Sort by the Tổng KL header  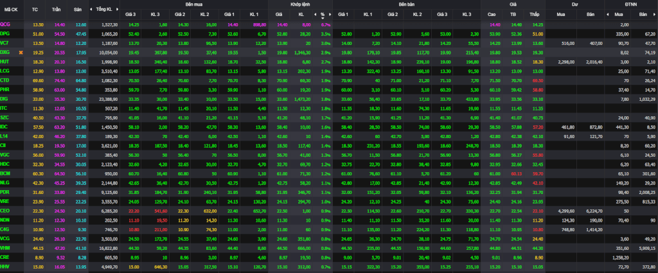pyautogui.click(x=103, y=9)
